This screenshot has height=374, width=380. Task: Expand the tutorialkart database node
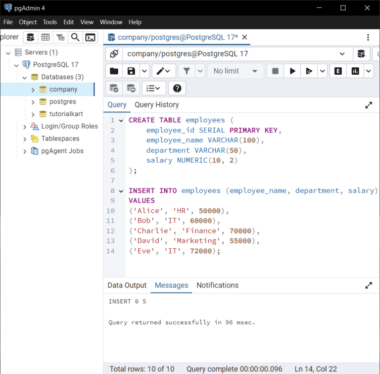(x=33, y=114)
